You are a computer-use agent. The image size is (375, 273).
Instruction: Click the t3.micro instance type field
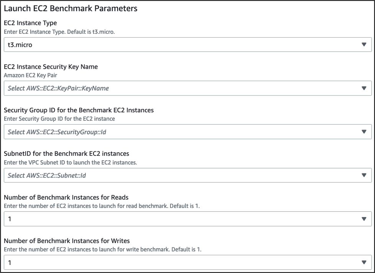click(153, 44)
